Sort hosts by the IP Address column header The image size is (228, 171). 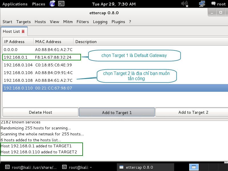click(x=18, y=42)
